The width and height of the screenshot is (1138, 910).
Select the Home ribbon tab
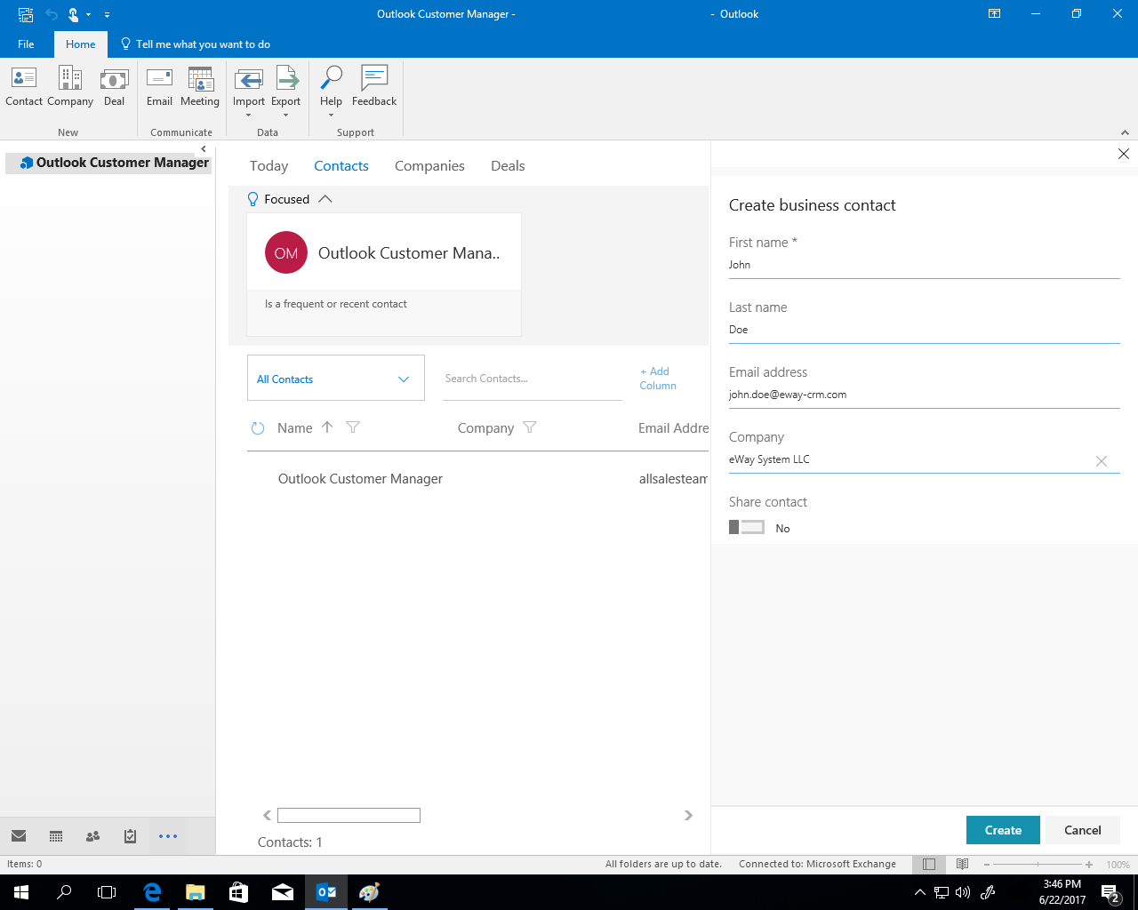(80, 44)
